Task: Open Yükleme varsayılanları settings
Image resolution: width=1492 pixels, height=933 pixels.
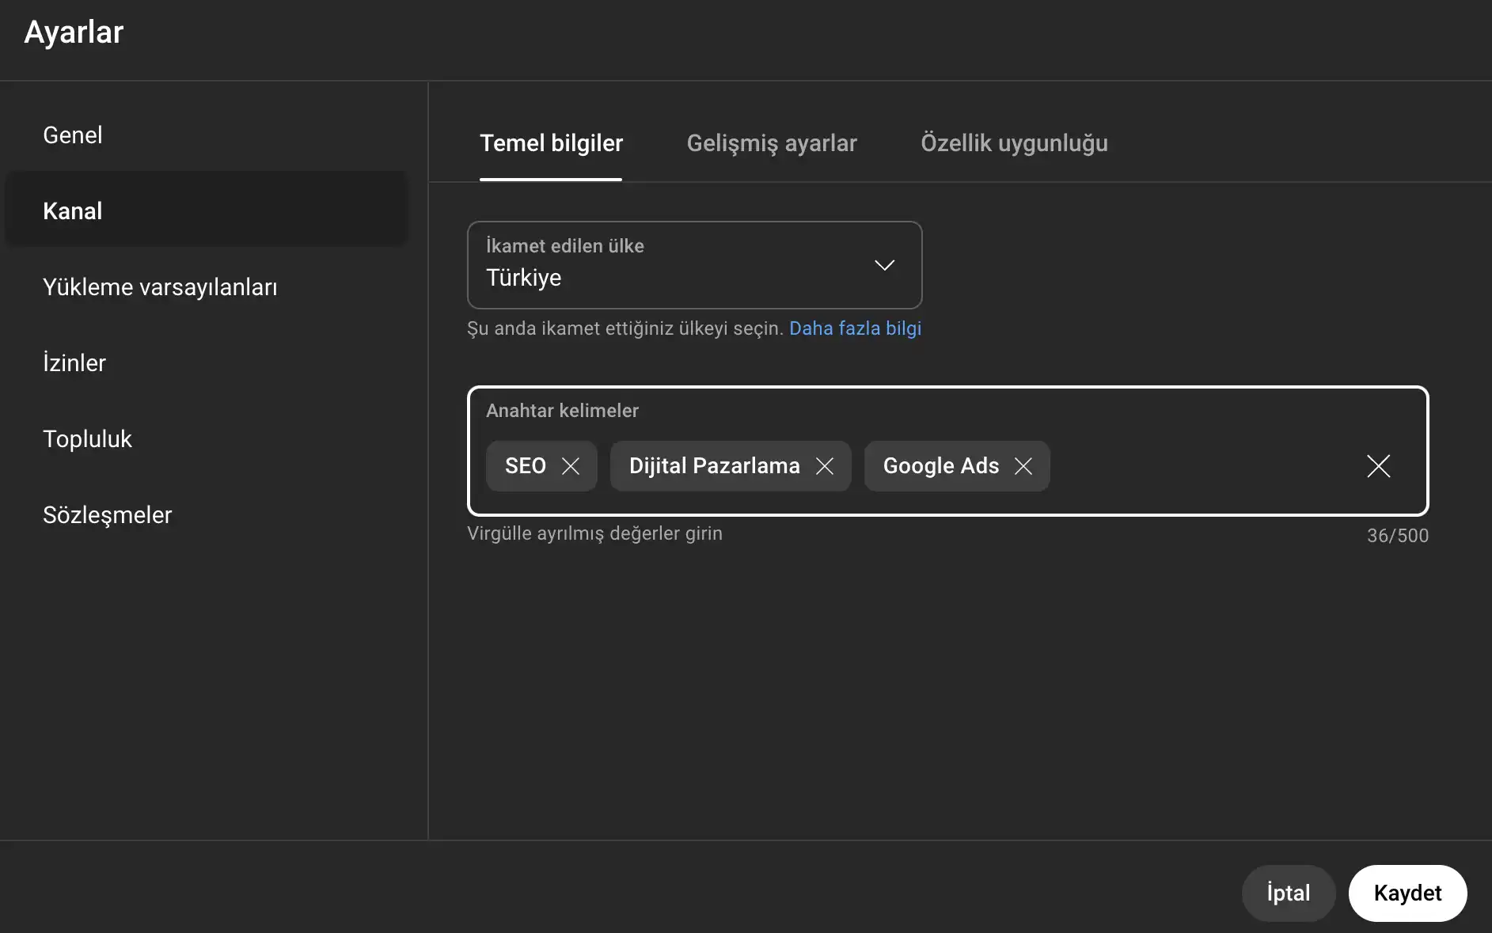Action: click(207, 287)
